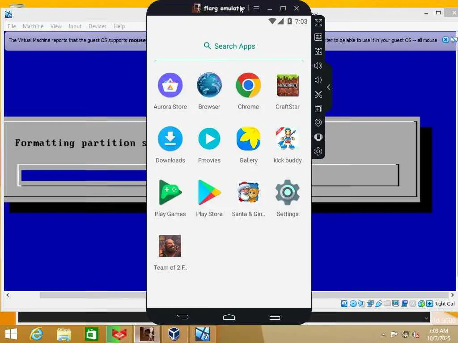
Task: Click the muted volume tray icon
Action: click(x=416, y=334)
